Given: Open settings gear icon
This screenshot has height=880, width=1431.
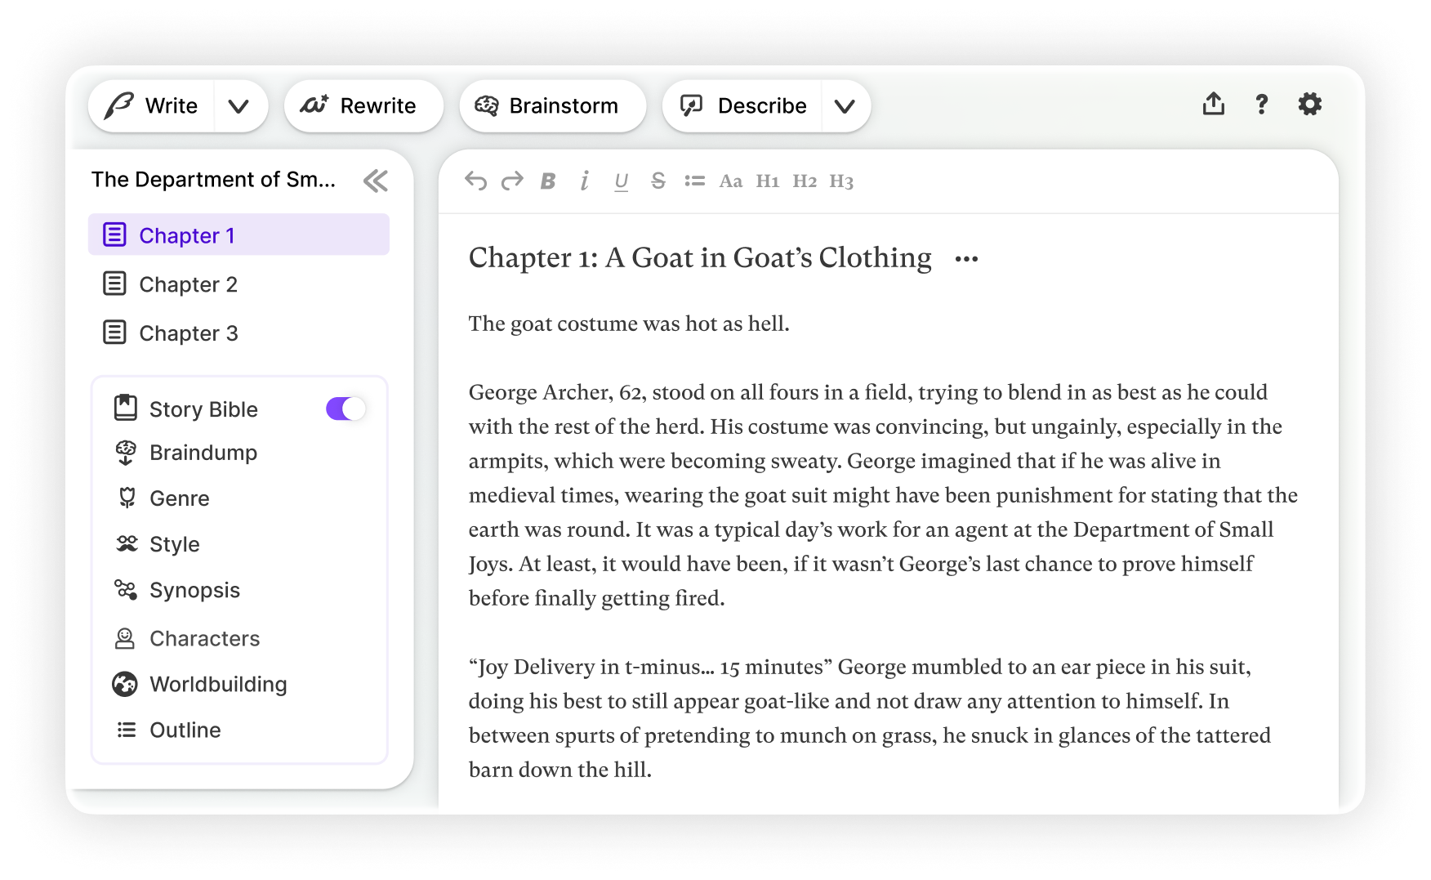Looking at the screenshot, I should [1309, 105].
